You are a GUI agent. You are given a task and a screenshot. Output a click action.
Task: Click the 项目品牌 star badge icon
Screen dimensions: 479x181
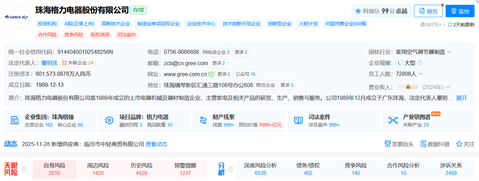pos(109,120)
